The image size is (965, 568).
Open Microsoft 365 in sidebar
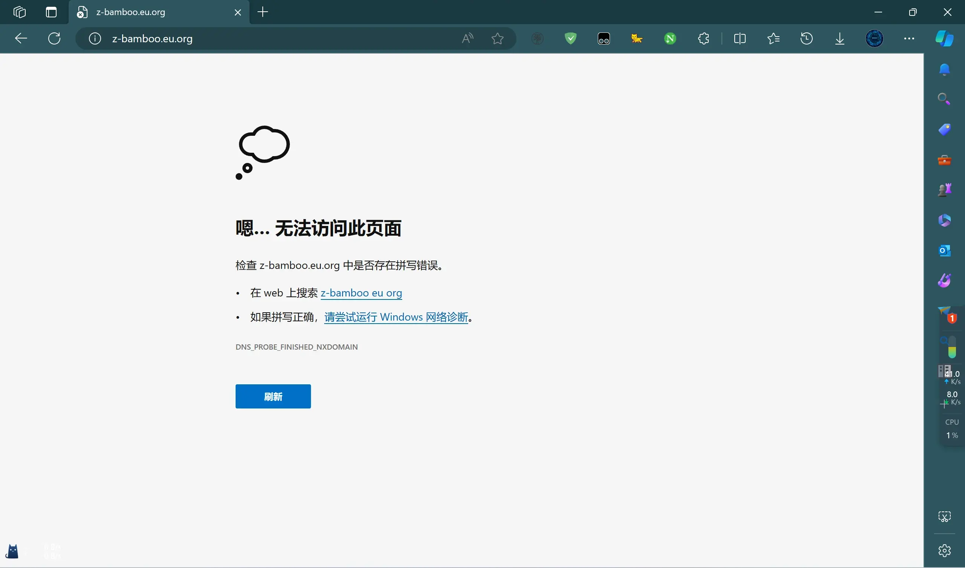pyautogui.click(x=944, y=220)
